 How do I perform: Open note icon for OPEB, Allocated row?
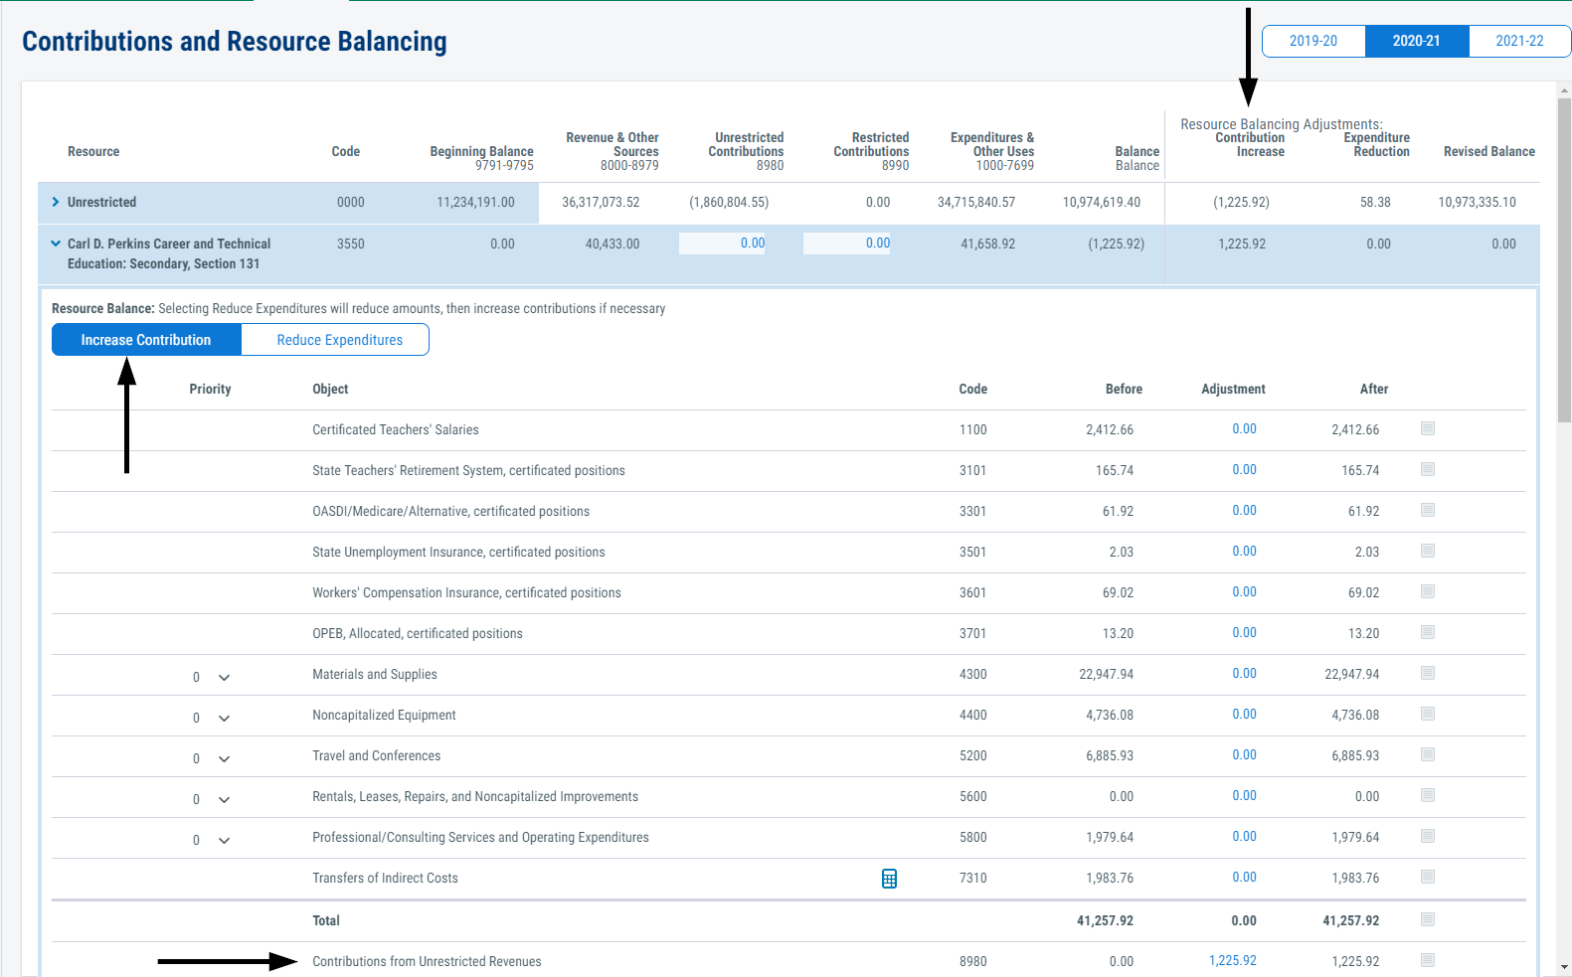click(1428, 632)
